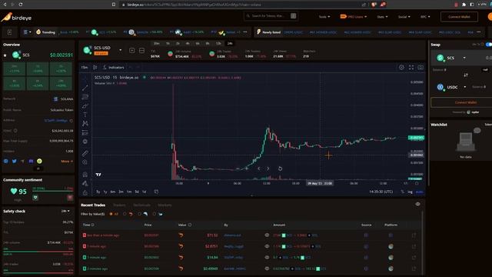
Task: Select the Text annotation tool
Action: pos(85,115)
